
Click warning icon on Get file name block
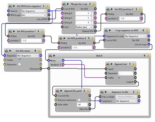(39, 51)
